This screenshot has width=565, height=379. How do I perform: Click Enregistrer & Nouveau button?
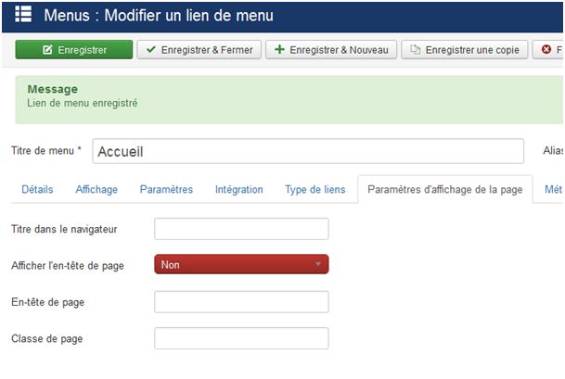pyautogui.click(x=331, y=50)
